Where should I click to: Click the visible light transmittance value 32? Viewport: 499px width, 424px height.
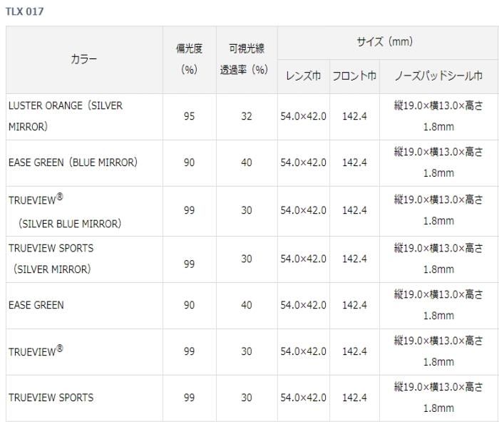coord(246,116)
